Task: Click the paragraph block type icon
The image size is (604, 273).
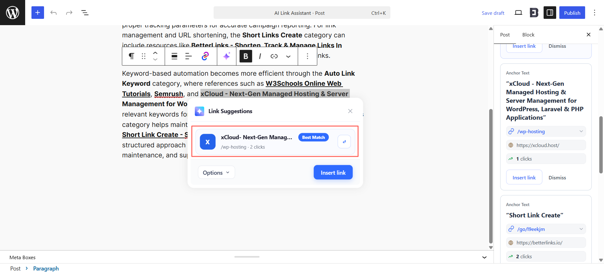Action: pyautogui.click(x=131, y=56)
